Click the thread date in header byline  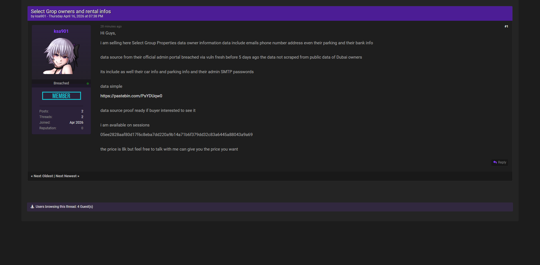point(76,16)
